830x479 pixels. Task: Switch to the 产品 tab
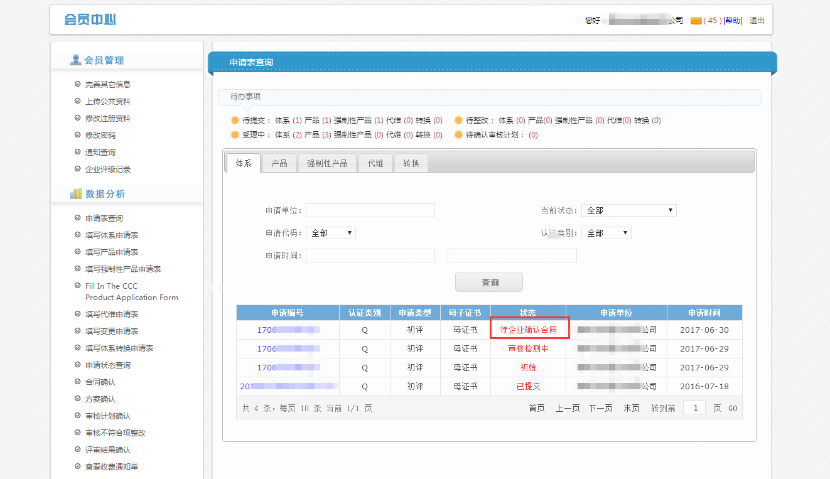pos(279,163)
